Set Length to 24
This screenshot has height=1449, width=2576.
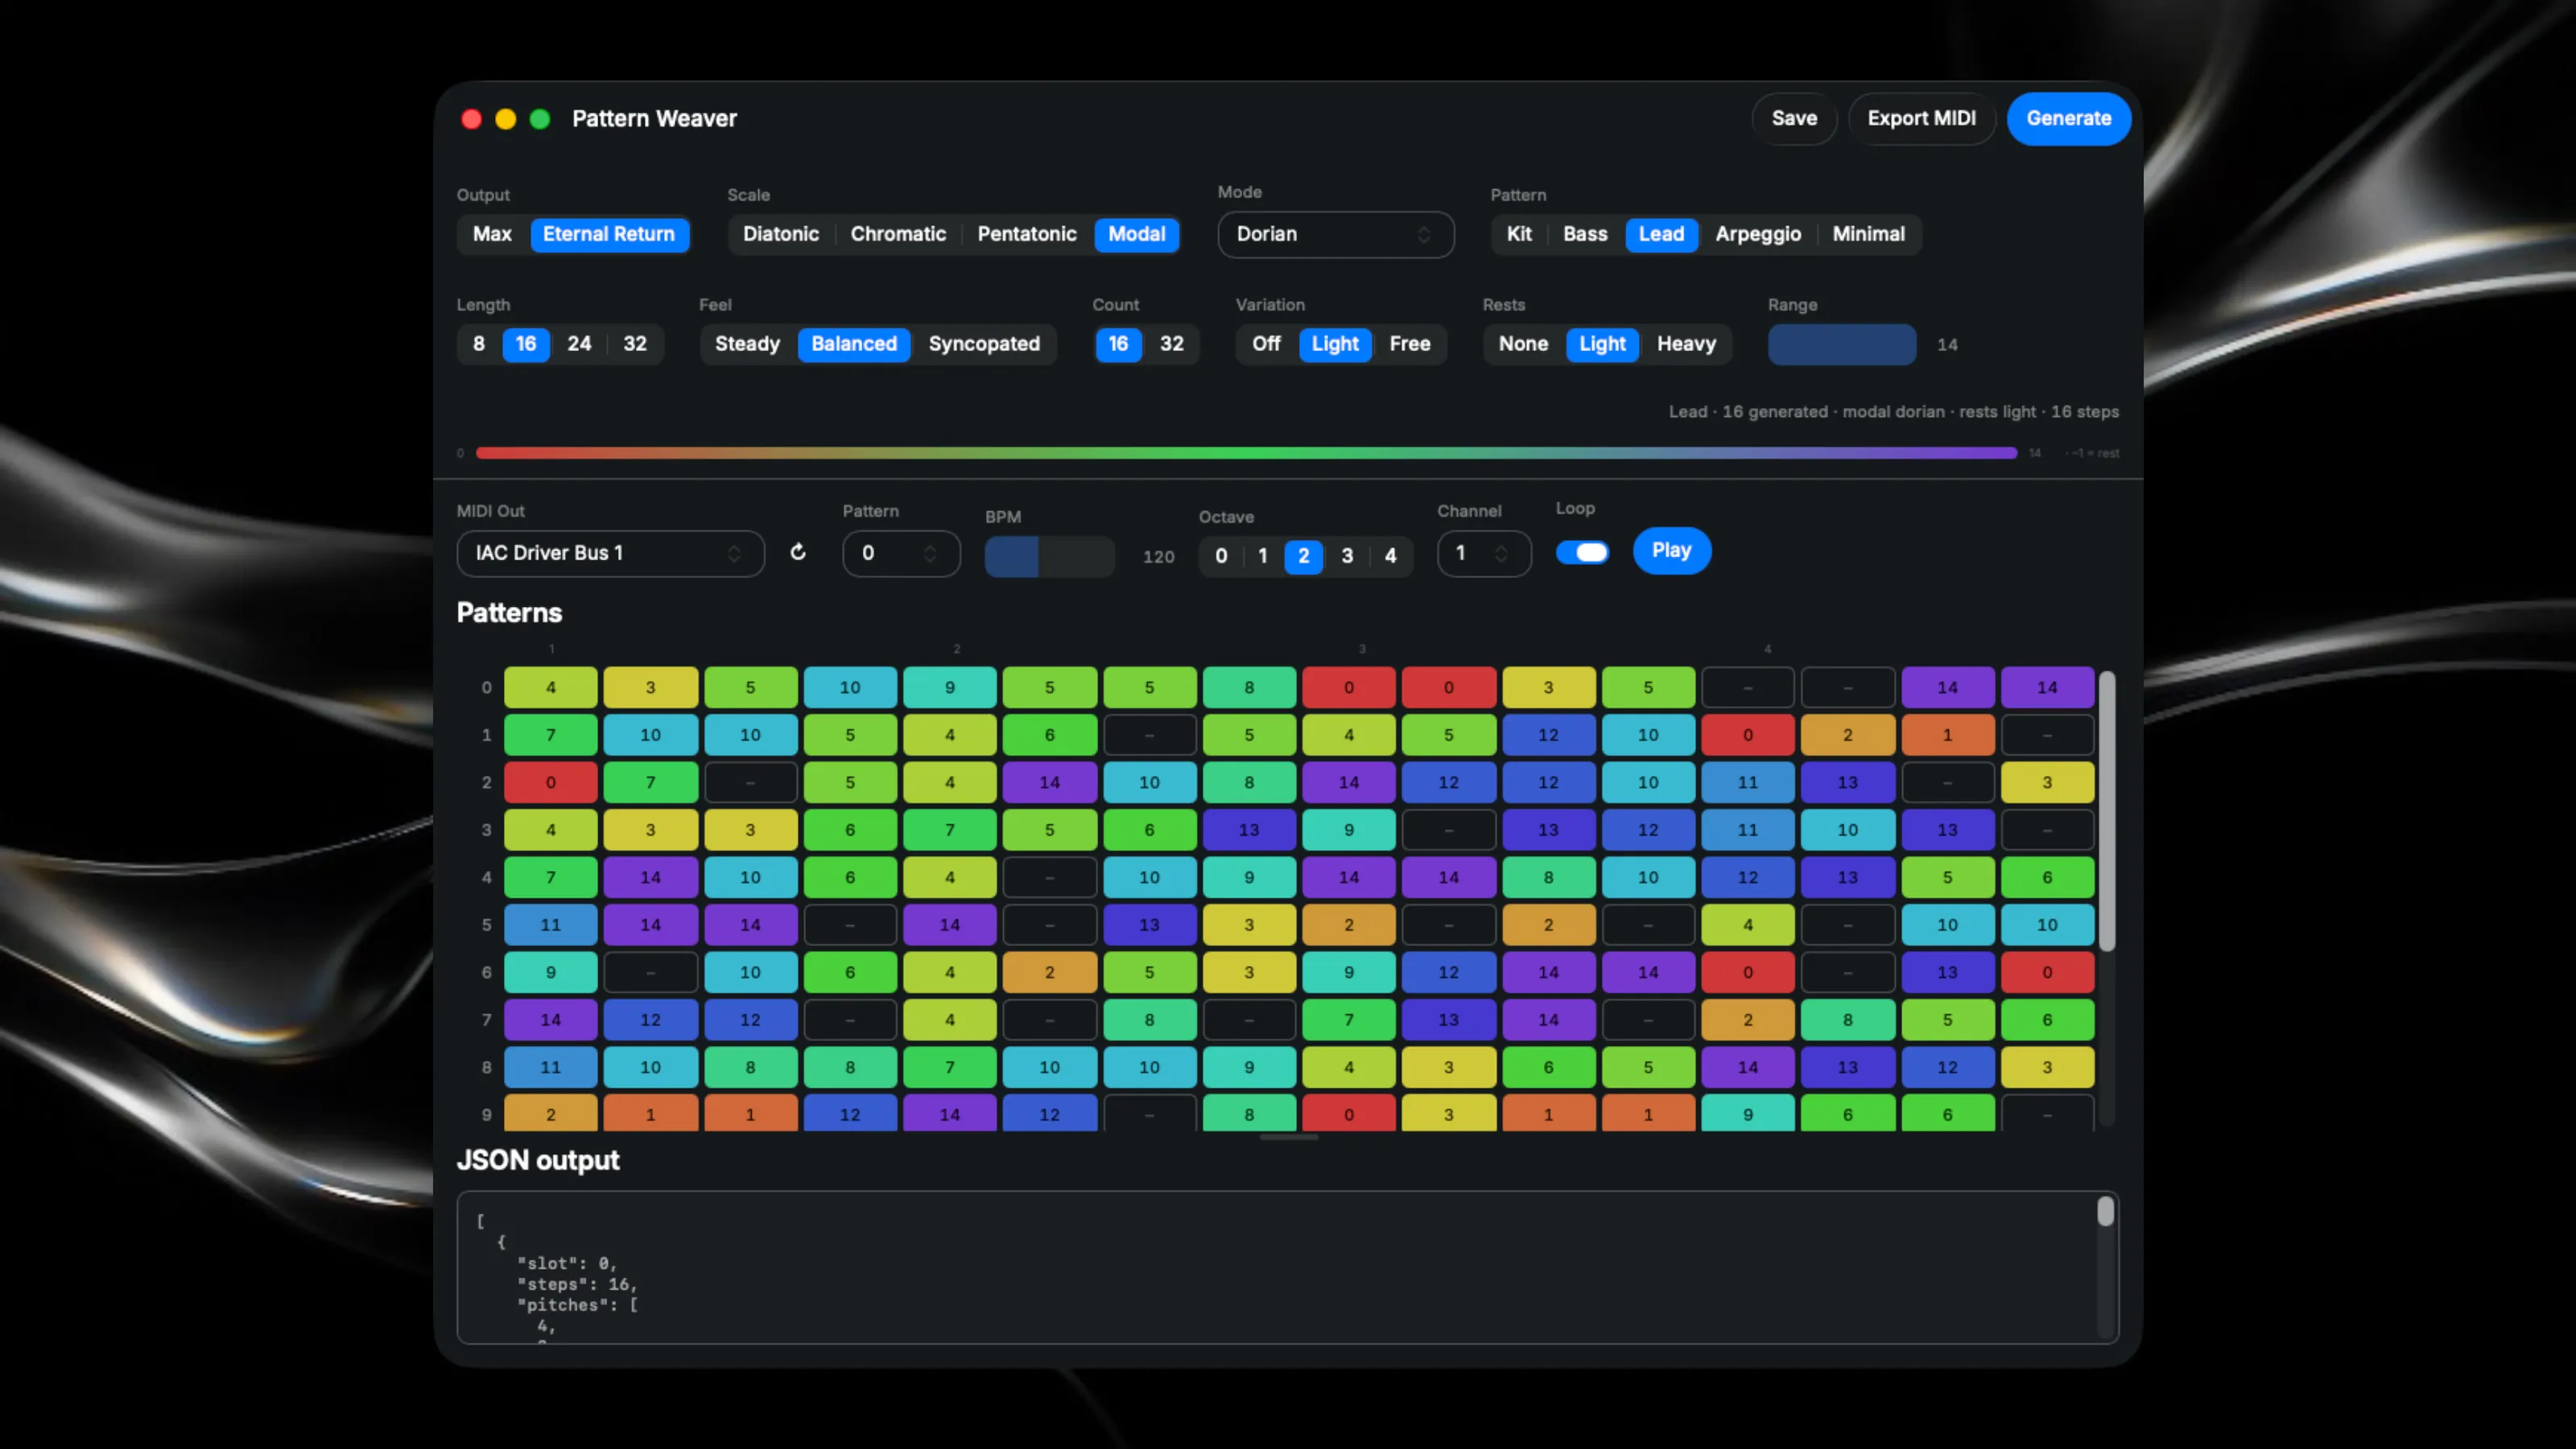click(x=579, y=344)
